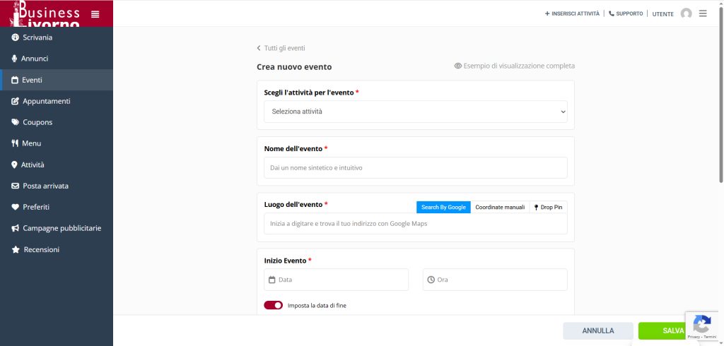Select Search By Google location option
The image size is (724, 346).
coord(443,207)
